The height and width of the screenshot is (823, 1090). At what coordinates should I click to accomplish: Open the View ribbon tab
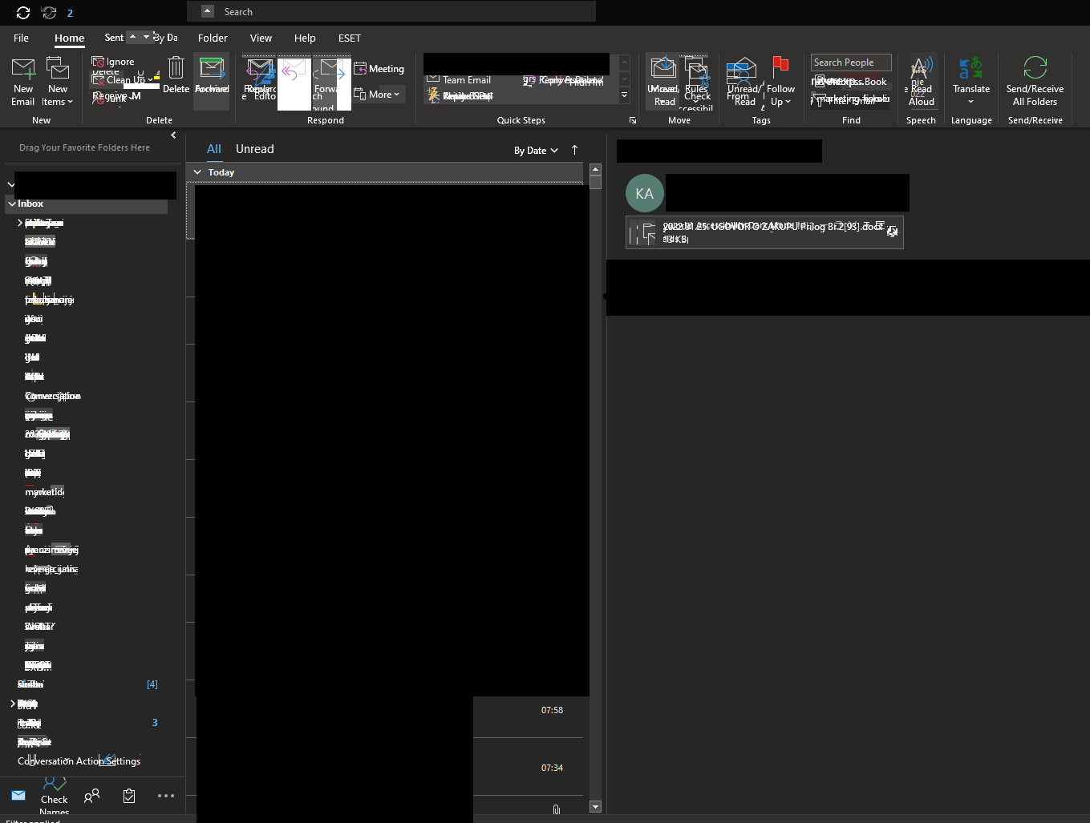point(261,38)
